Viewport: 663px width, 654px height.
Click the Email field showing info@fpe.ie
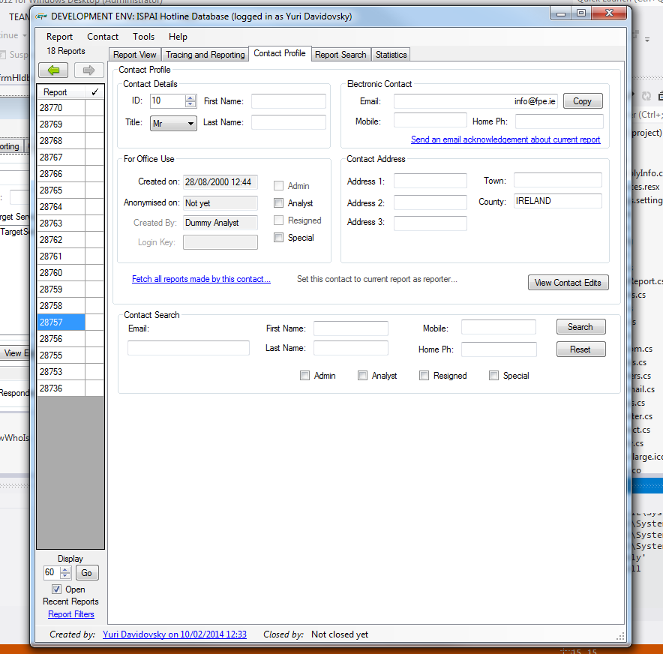coord(475,101)
